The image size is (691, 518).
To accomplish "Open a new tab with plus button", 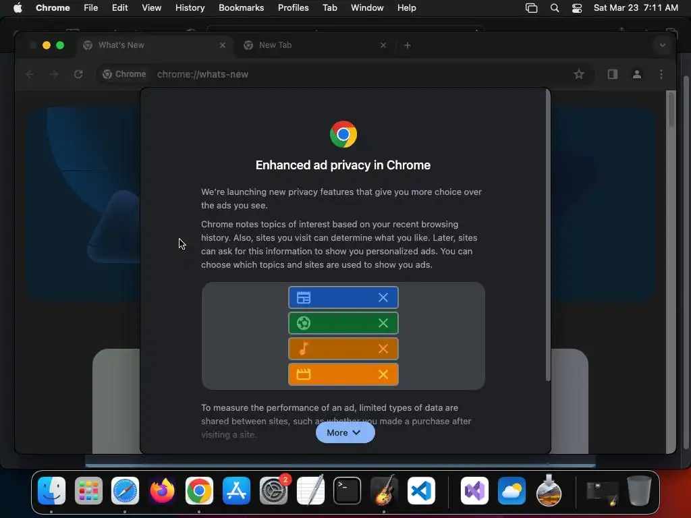I will tap(408, 45).
